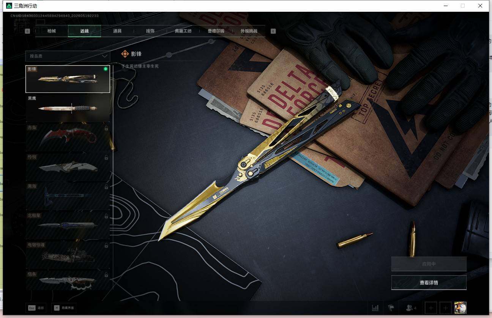Click the next-tab key icon right of 外观挑战
492x318 pixels.
273,31
